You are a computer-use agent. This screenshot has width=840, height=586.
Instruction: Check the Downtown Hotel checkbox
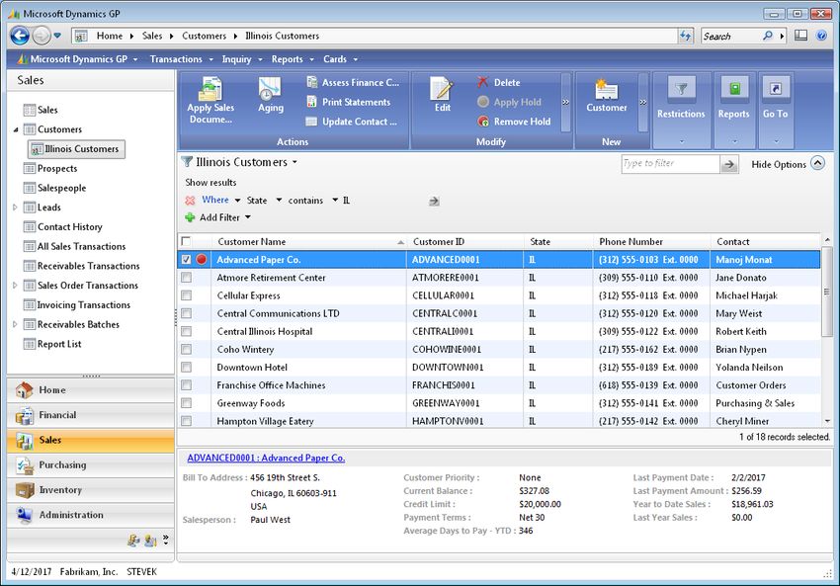186,367
